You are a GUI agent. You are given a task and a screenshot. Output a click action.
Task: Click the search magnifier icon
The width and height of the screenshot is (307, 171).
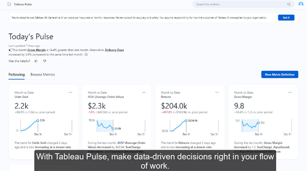[x=289, y=4]
